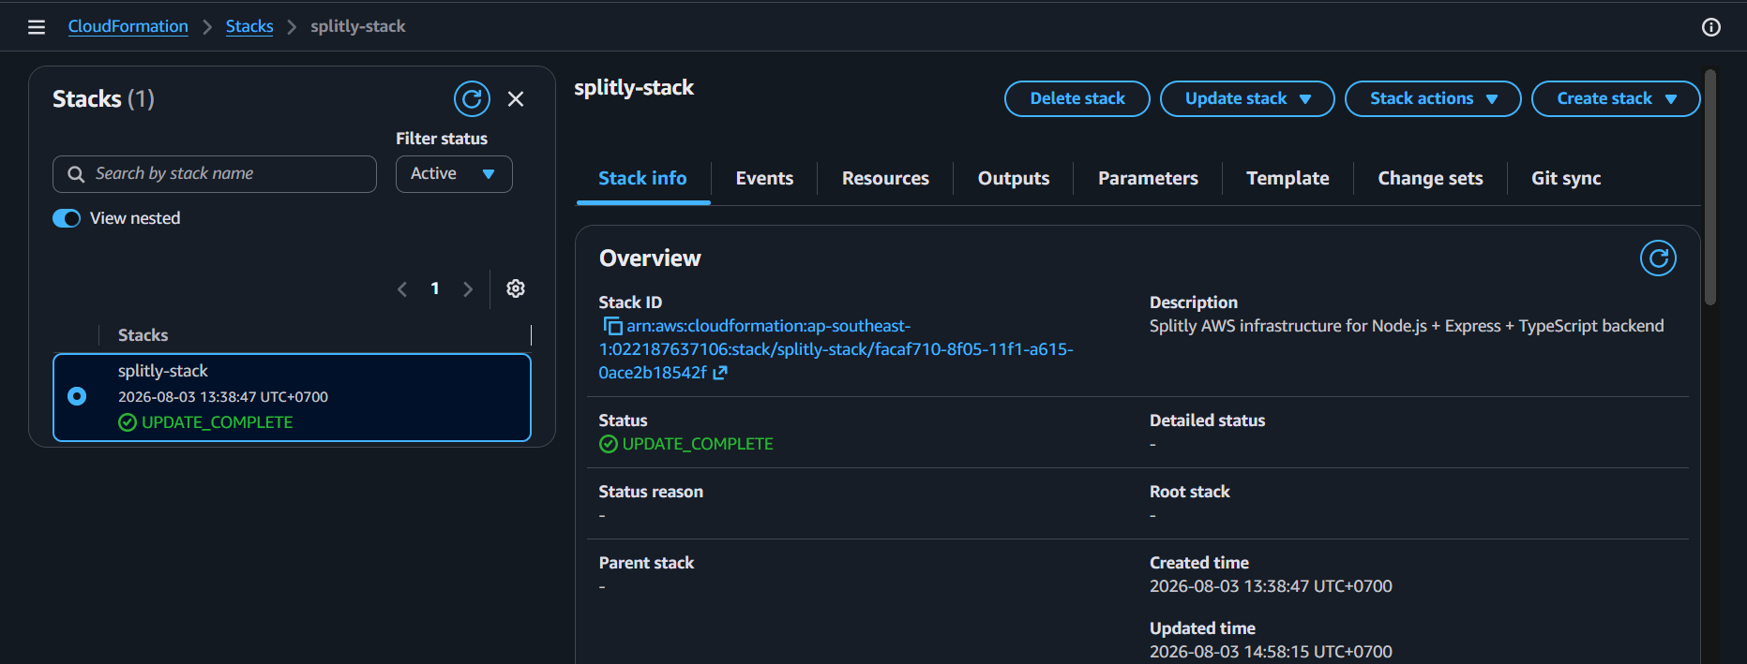The image size is (1747, 664).
Task: Click the Delete stack button
Action: coord(1077,98)
